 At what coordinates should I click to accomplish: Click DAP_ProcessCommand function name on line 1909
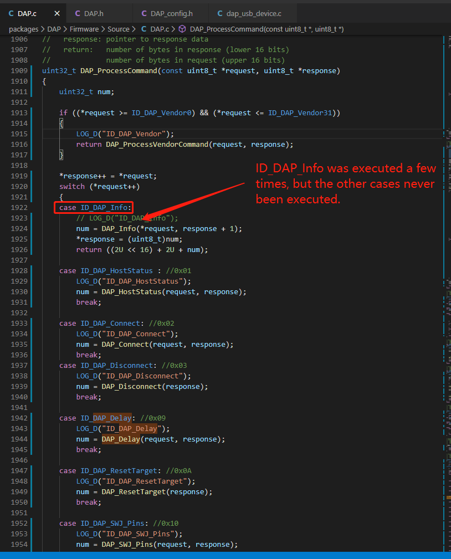119,70
